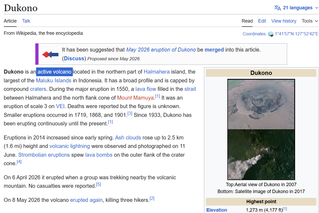319x213 pixels.
Task: Open the VEI link
Action: point(60,106)
